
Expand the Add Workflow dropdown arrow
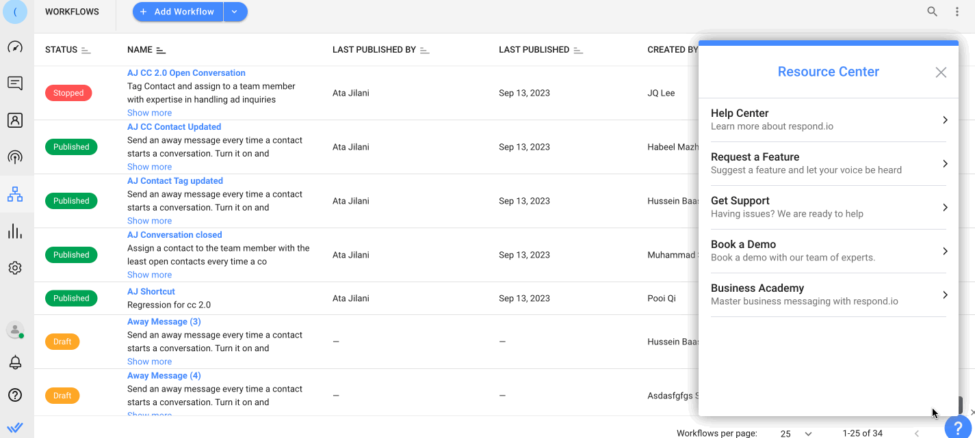coord(235,12)
